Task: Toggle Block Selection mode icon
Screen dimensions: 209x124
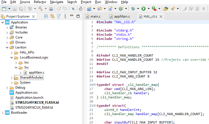Action: point(197,9)
